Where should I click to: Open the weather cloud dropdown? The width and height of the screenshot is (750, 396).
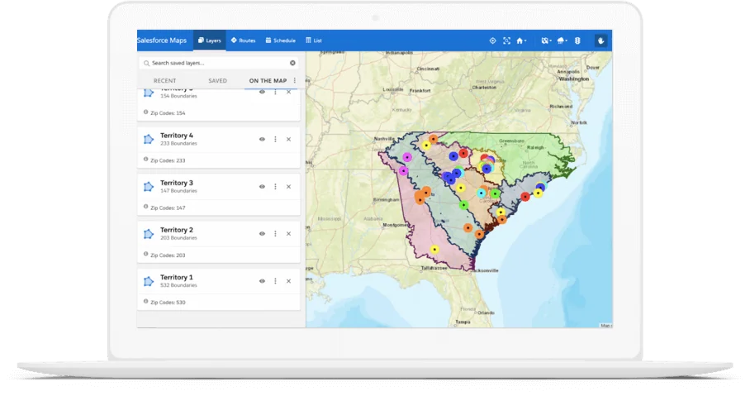tap(562, 41)
